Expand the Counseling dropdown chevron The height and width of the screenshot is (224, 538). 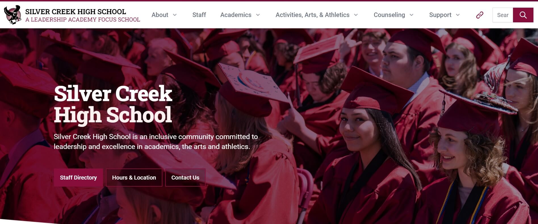[x=411, y=15]
